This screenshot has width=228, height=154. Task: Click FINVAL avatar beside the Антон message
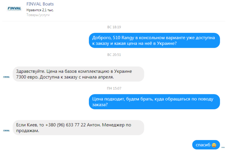click(x=6, y=131)
